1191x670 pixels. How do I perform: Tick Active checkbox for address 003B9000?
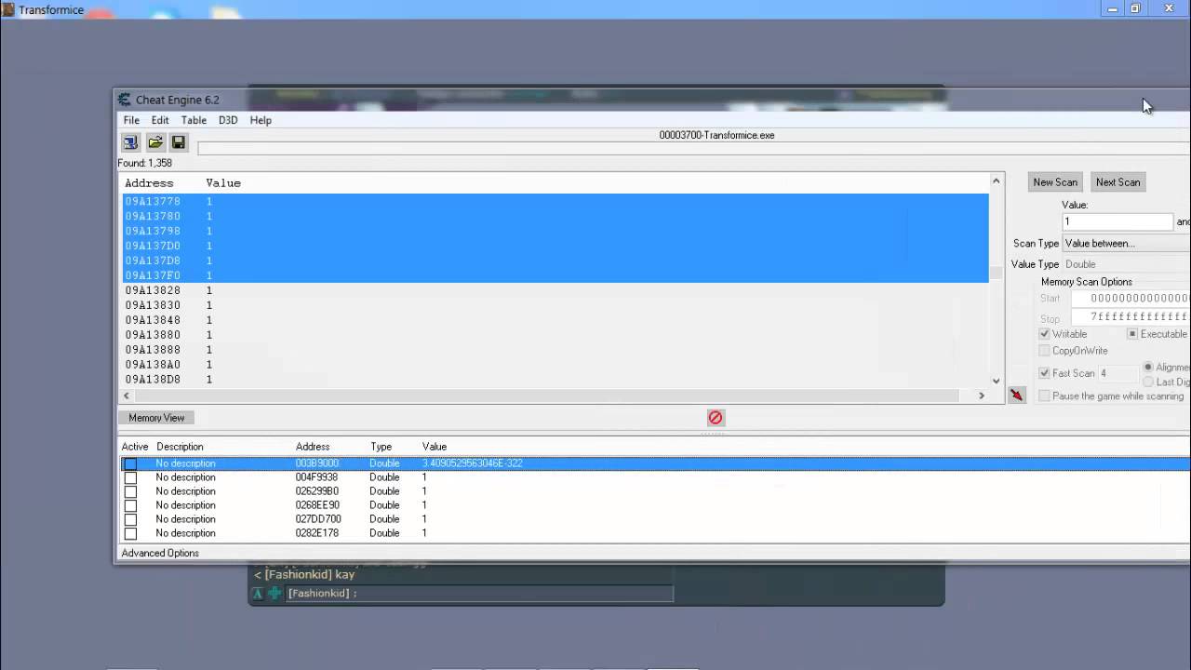[x=130, y=463]
